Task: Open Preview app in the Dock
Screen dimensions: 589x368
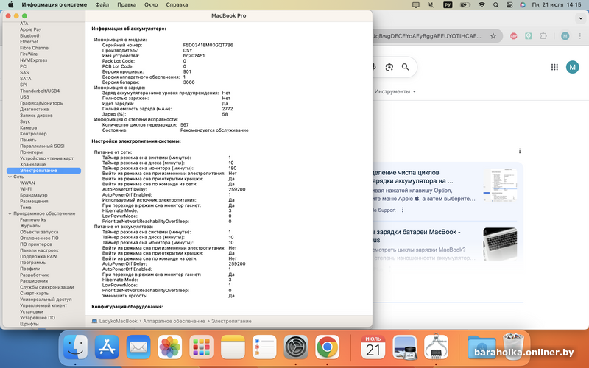Action: [404, 347]
